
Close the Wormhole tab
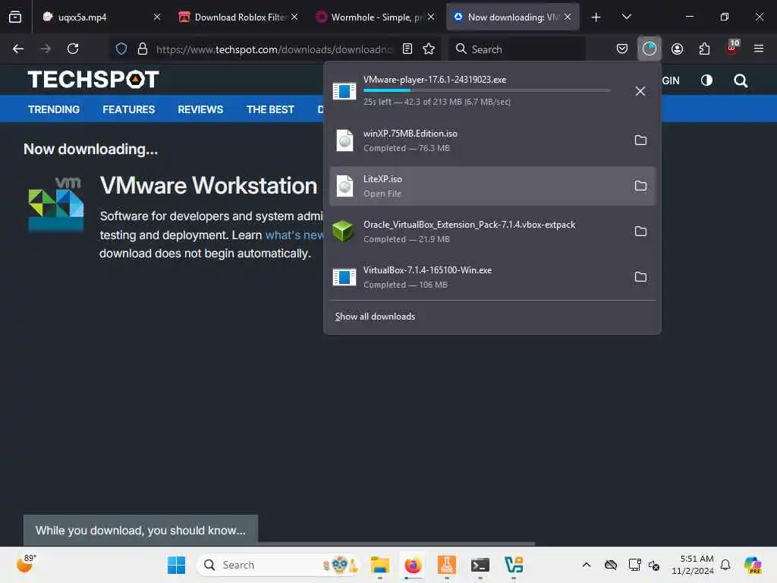point(431,17)
